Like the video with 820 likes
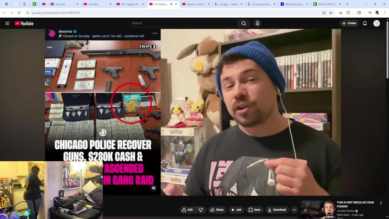389x219 pixels. point(187,210)
